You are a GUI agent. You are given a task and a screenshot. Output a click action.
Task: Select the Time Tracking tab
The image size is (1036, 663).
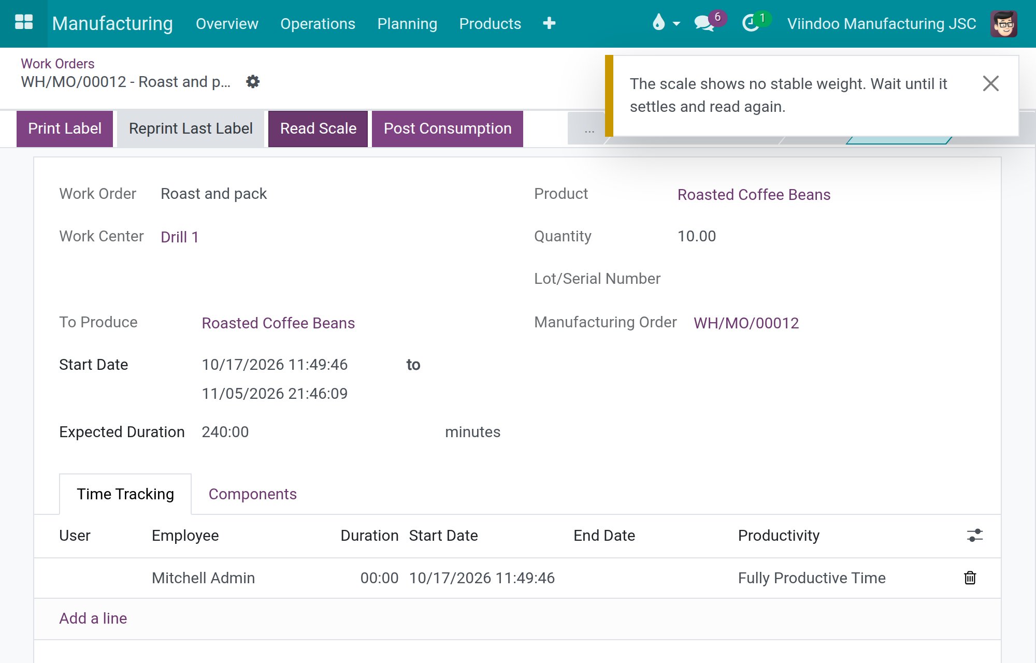click(125, 494)
